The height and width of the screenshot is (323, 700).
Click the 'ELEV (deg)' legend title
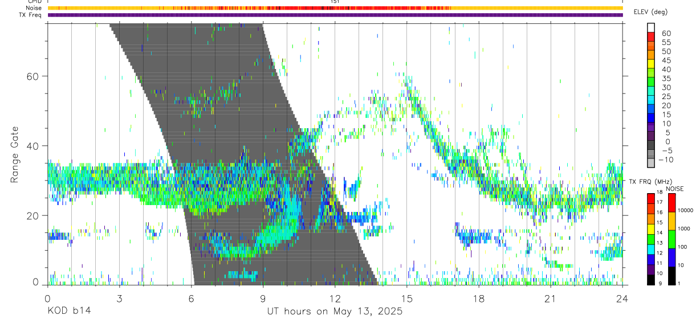[650, 12]
